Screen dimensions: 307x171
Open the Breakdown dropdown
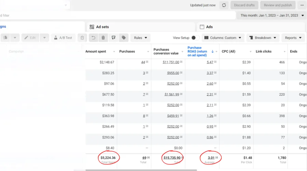pyautogui.click(x=263, y=38)
